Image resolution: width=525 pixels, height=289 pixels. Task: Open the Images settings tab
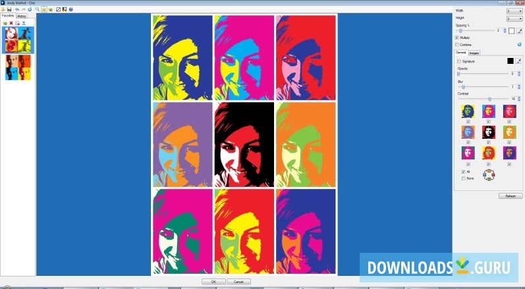click(474, 53)
